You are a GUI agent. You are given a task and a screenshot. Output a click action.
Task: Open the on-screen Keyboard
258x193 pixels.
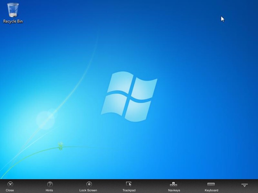coord(211,186)
